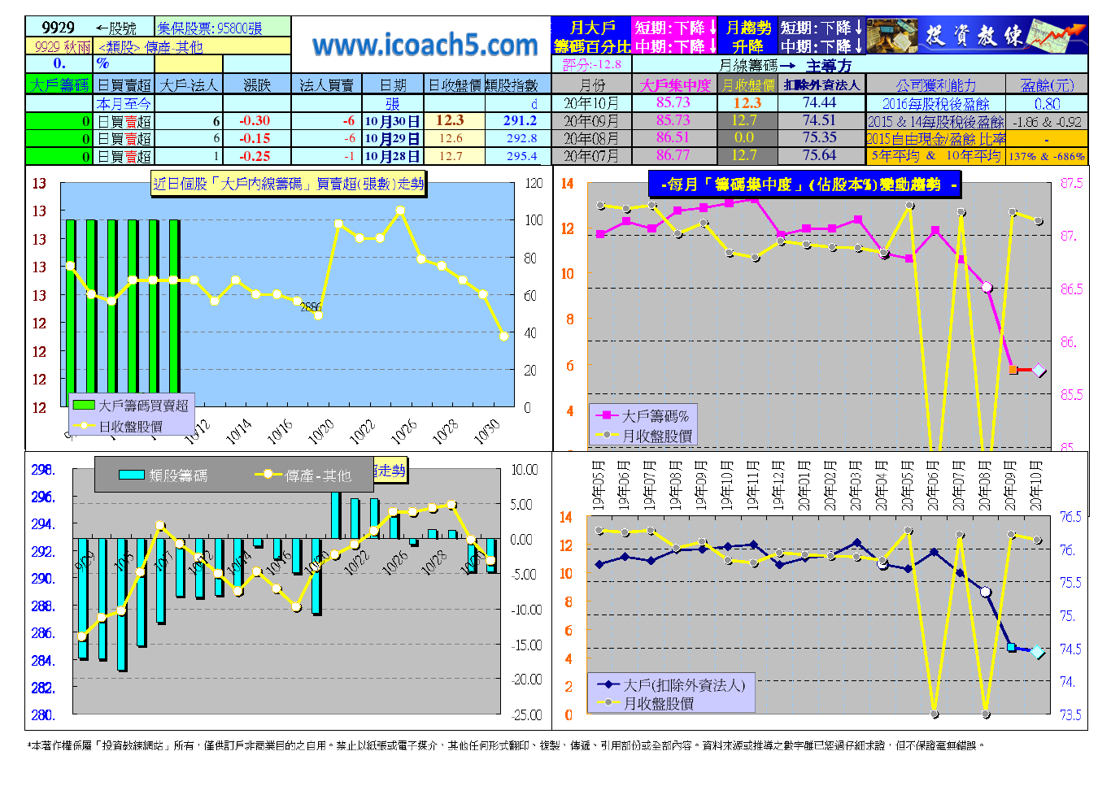Screen dimensions: 1111x786
Task: Click the 19年05月 axis label
Action: (599, 485)
